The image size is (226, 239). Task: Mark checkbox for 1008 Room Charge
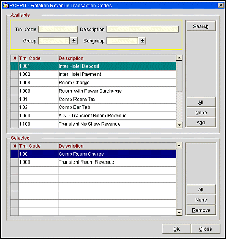click(x=15, y=83)
